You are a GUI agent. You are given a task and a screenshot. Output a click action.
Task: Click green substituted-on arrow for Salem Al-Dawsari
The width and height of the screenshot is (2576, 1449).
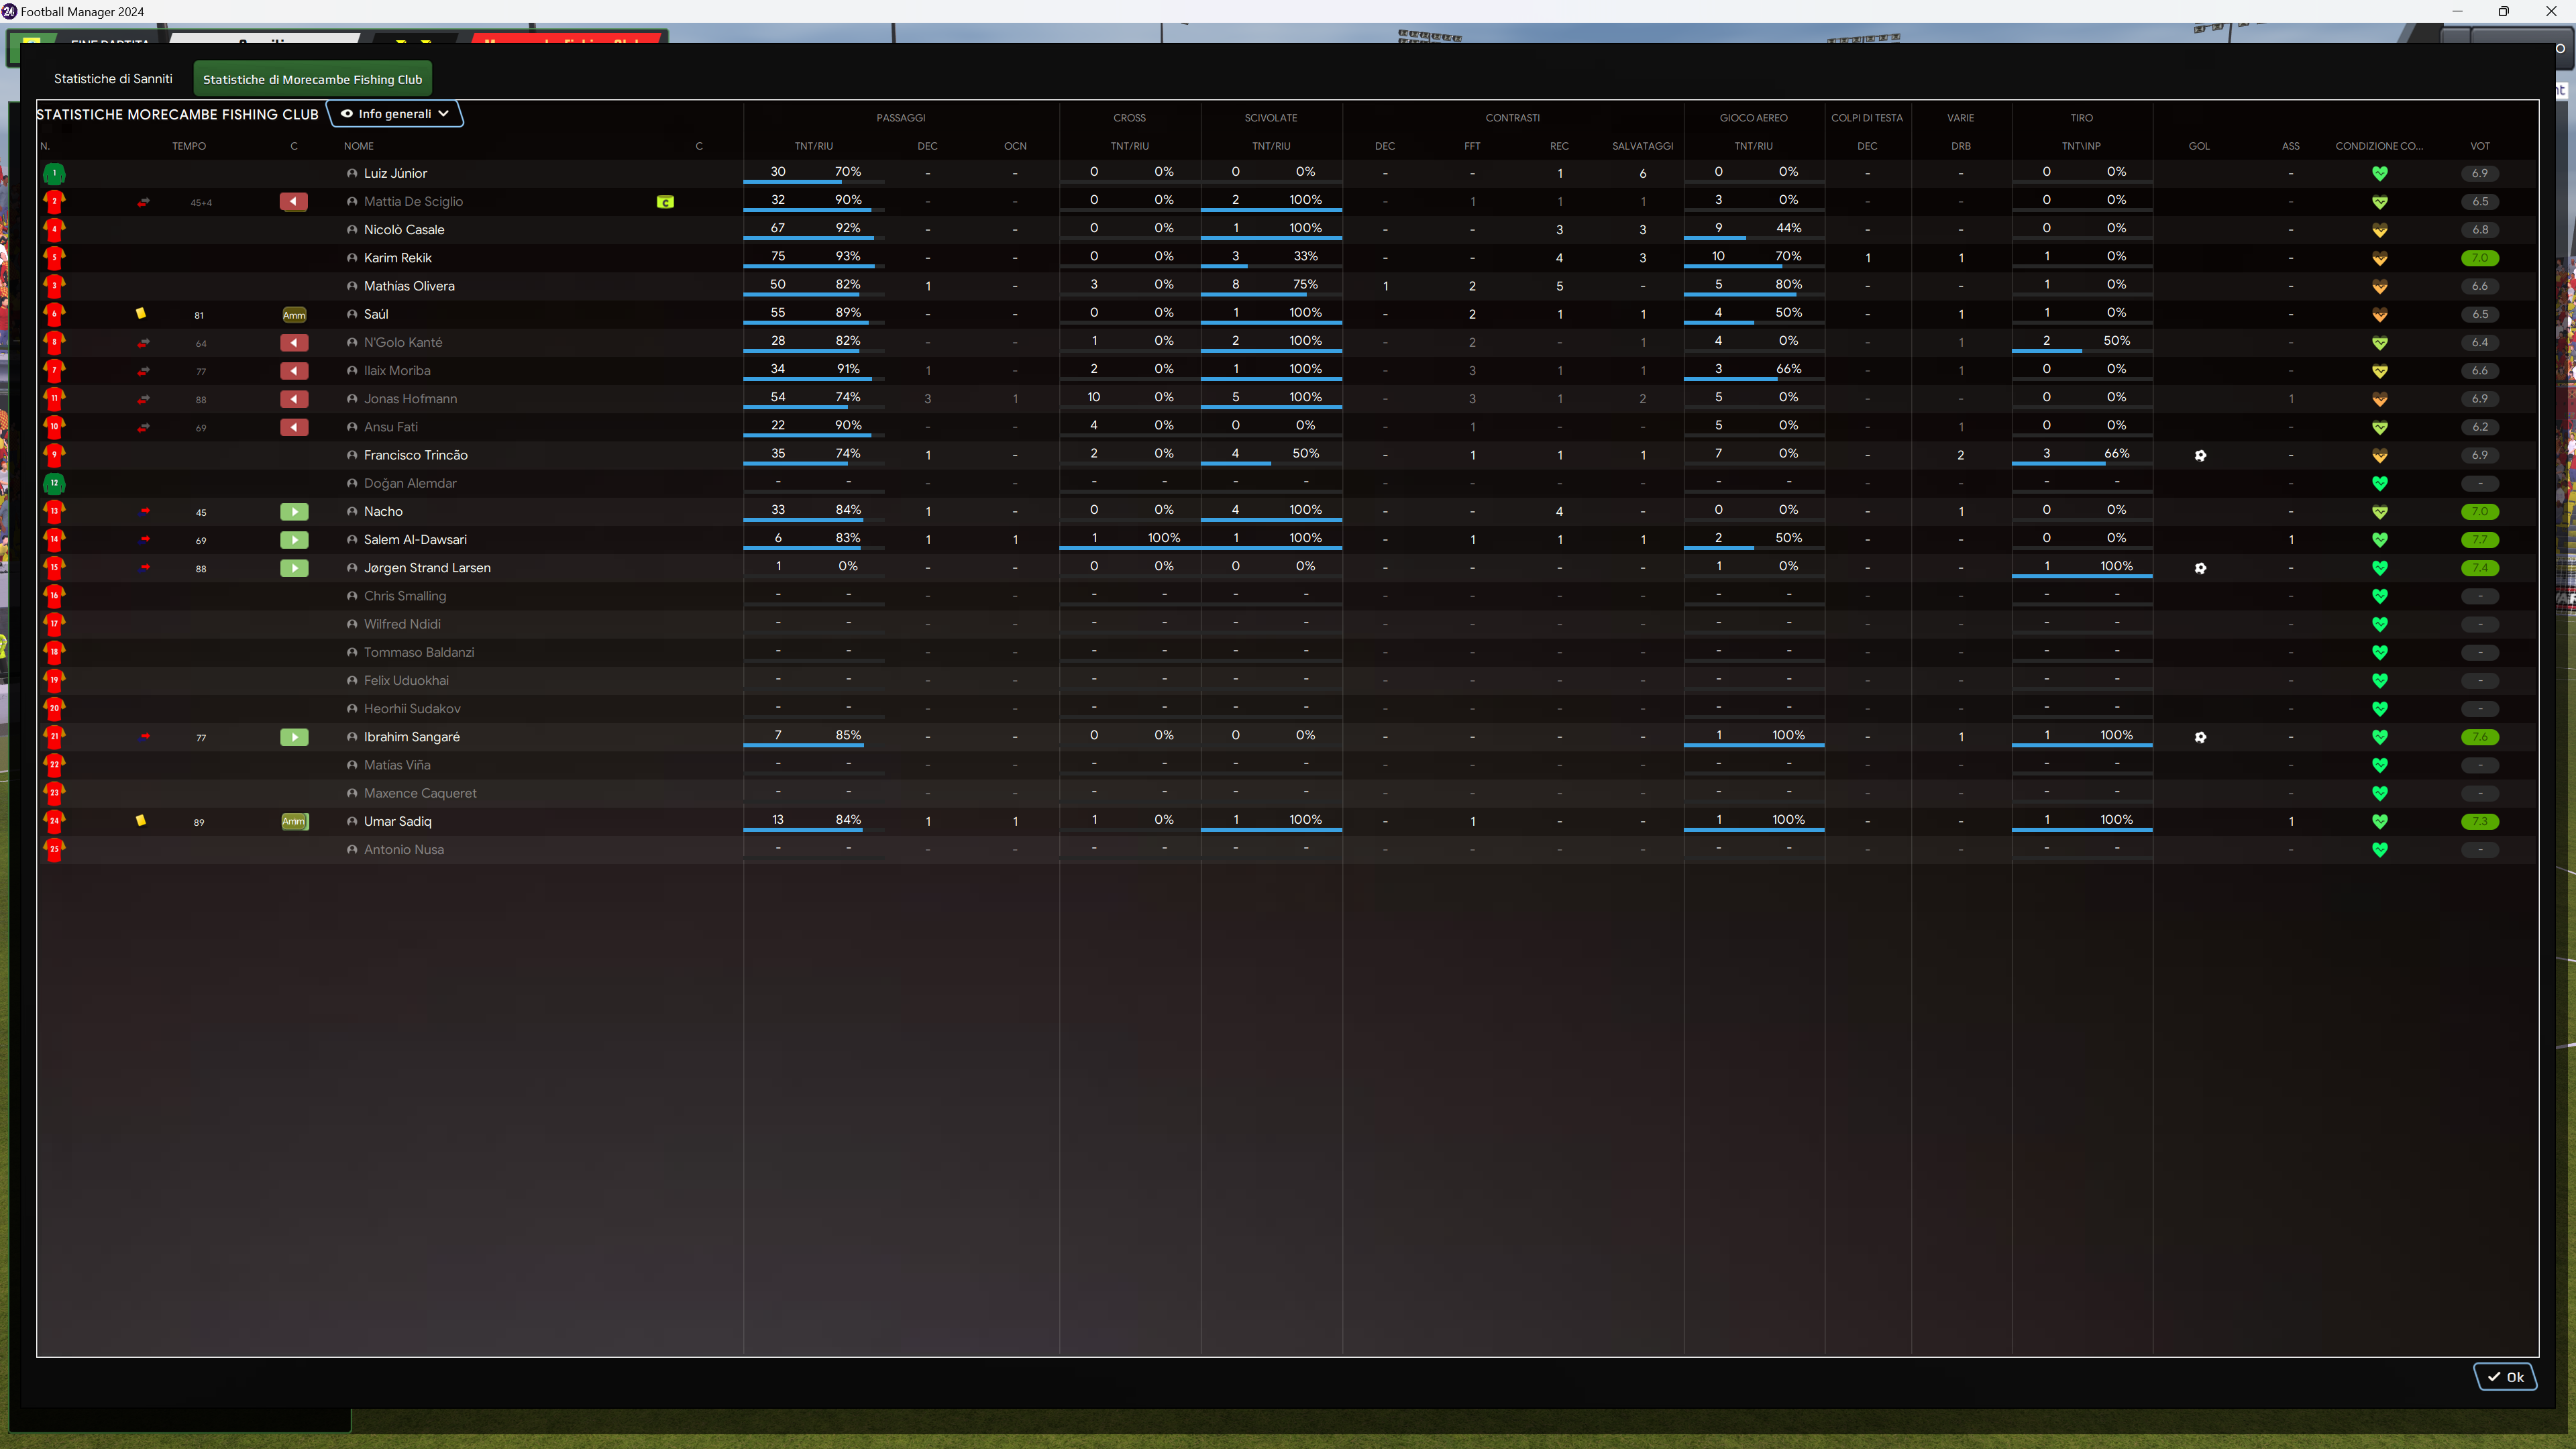coord(294,540)
